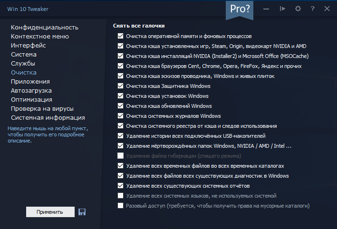Close the Win 10 Tweaker window

click(327, 9)
